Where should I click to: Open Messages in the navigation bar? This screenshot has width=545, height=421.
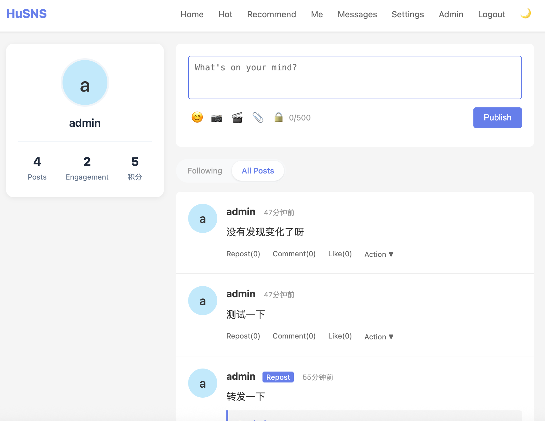pos(357,14)
